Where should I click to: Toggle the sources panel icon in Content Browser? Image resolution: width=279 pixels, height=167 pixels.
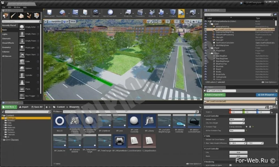point(3,112)
